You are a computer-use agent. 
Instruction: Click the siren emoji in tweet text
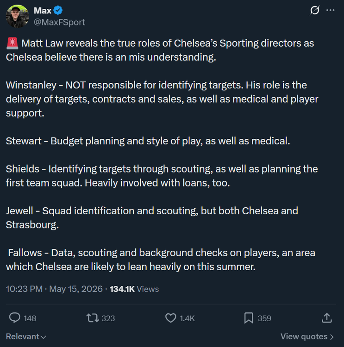tap(13, 43)
